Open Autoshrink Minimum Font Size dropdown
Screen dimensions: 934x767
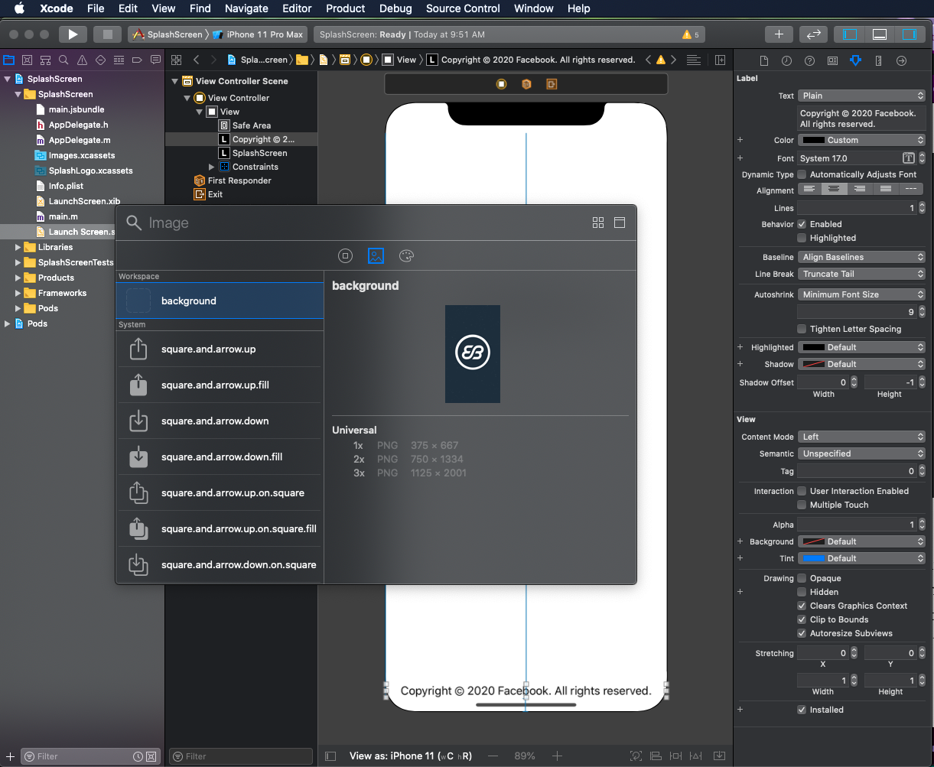[861, 294]
